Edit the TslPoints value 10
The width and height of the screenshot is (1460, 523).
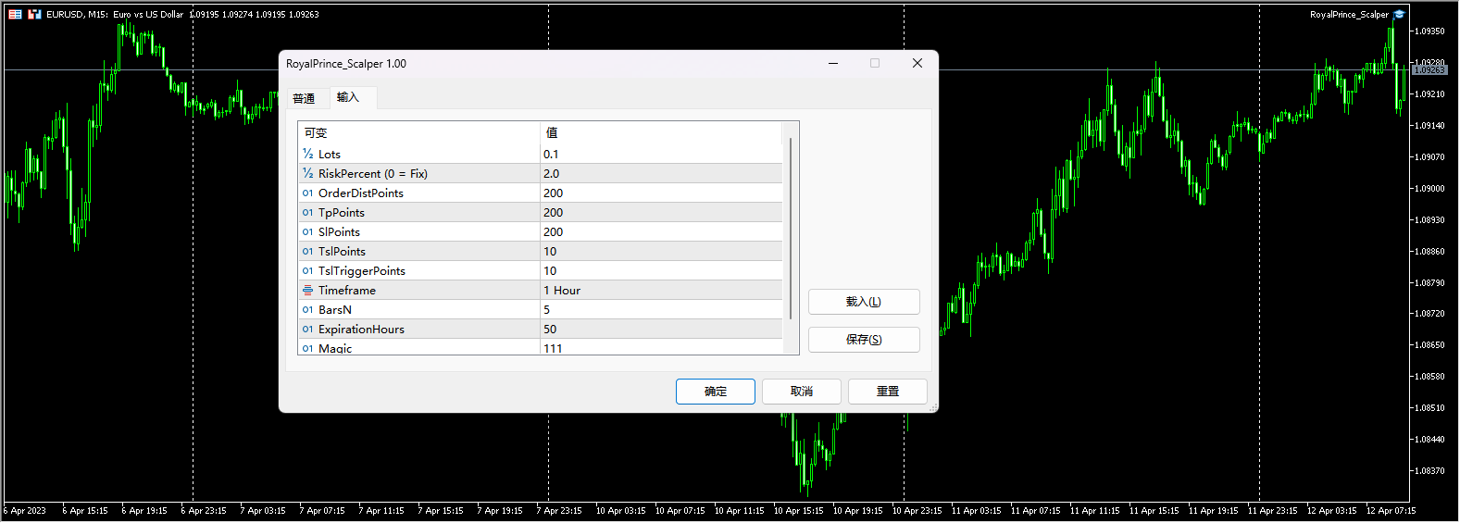[661, 251]
